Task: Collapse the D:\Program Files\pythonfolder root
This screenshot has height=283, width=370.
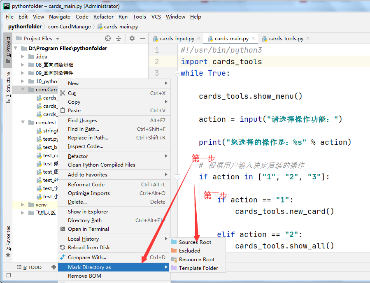Action: click(x=16, y=48)
